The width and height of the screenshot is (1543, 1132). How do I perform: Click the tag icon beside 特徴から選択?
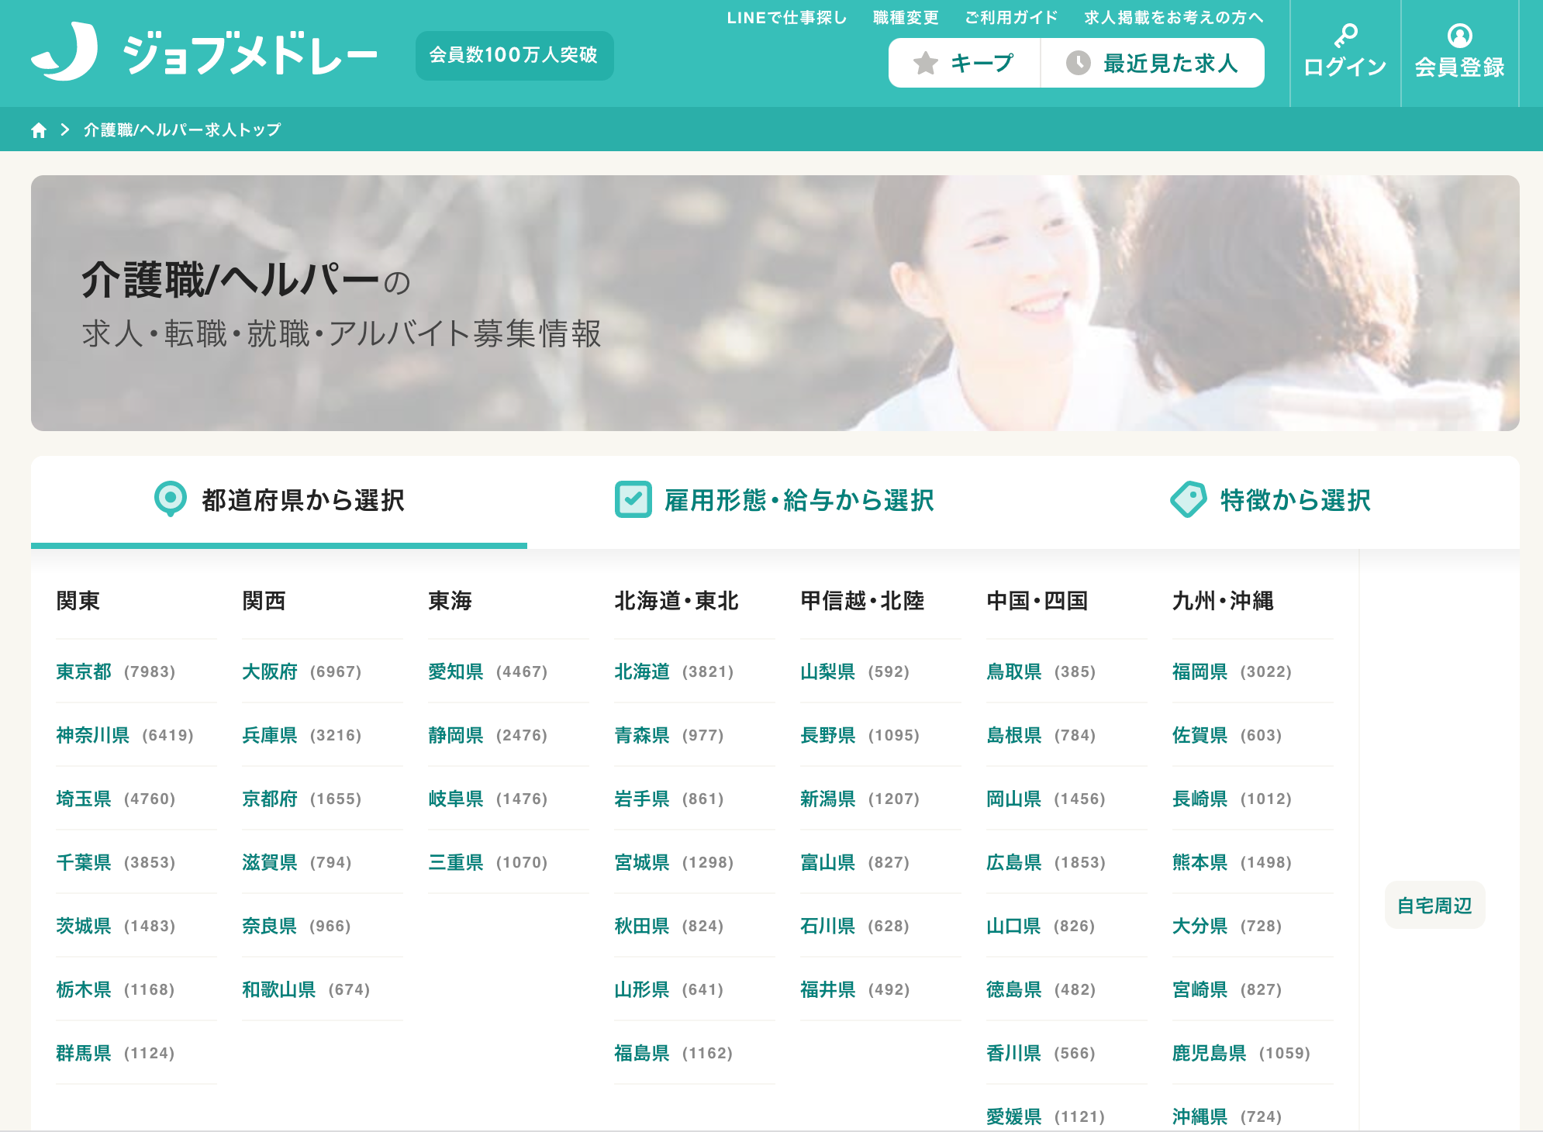point(1188,499)
